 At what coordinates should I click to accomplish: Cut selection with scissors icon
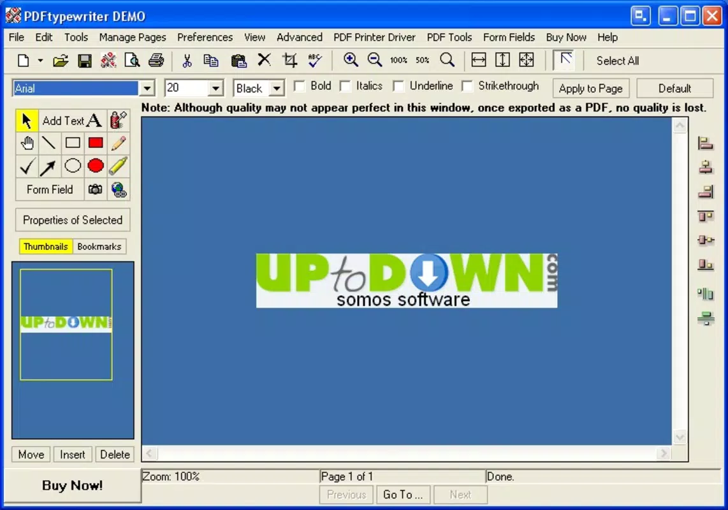tap(187, 61)
